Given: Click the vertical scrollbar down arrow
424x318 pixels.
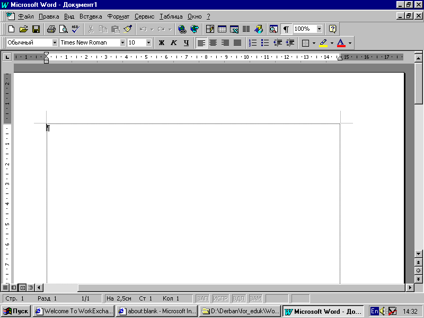Looking at the screenshot, I should coord(418,254).
